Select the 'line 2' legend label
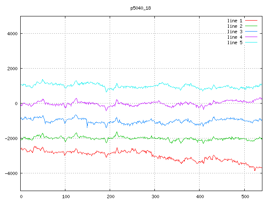 coord(235,26)
